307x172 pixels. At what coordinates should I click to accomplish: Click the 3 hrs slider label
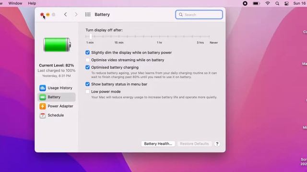coord(200,43)
